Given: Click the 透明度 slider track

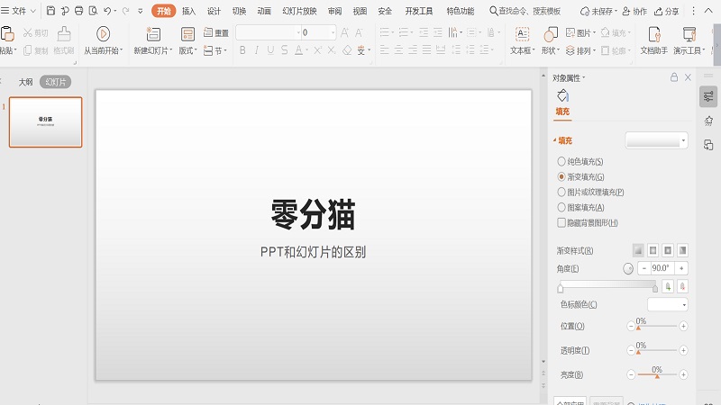Looking at the screenshot, I should 656,350.
